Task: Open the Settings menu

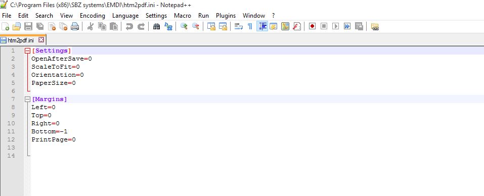Action: 156,16
